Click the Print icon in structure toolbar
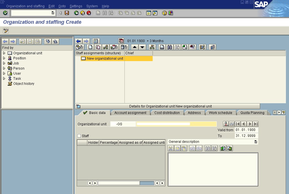Screen dimensions: 289x194 (162, 47)
